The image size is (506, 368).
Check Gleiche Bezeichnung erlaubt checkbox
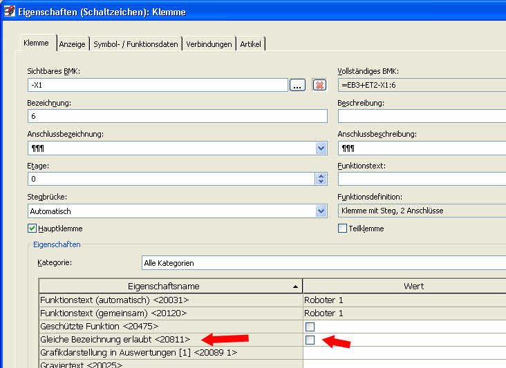tap(310, 340)
